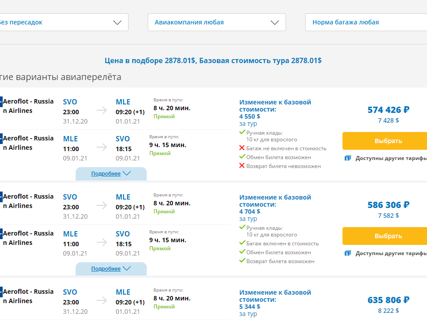The height and width of the screenshot is (320, 427).
Task: Click the price '574 426 ₽'
Action: coord(388,110)
